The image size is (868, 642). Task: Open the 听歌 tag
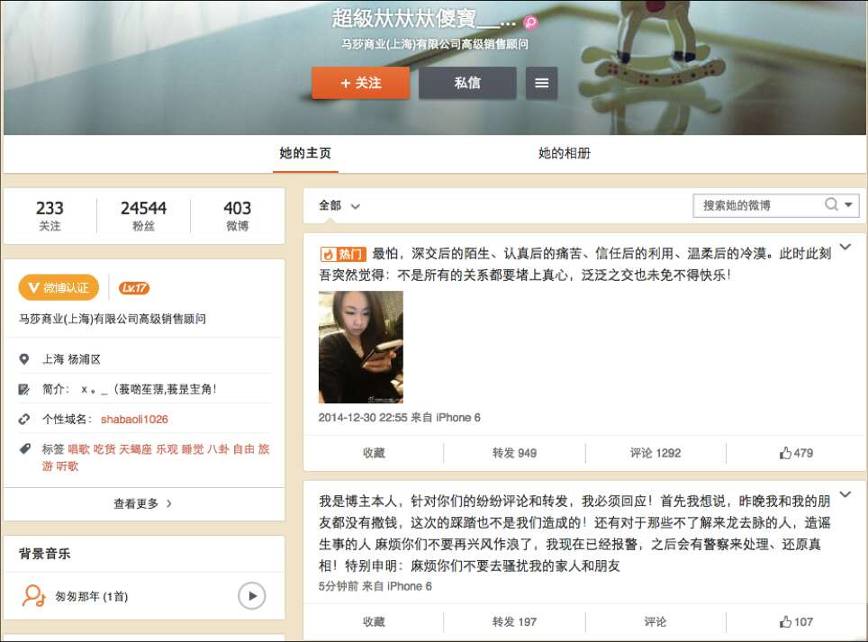(x=68, y=466)
